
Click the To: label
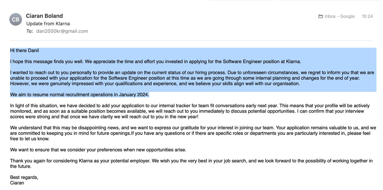pyautogui.click(x=30, y=31)
